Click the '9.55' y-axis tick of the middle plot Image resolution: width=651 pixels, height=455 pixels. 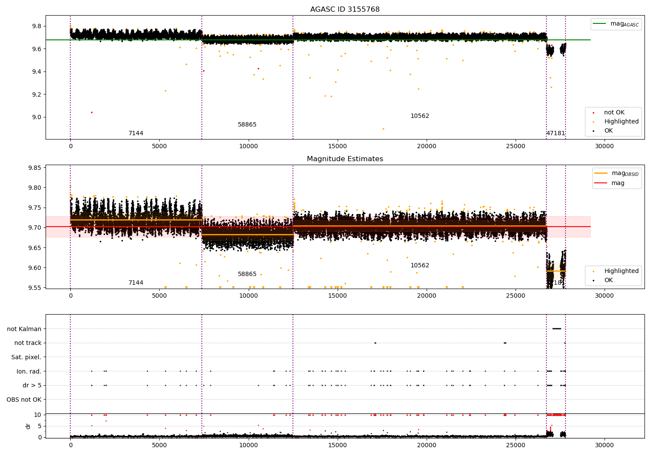35,287
